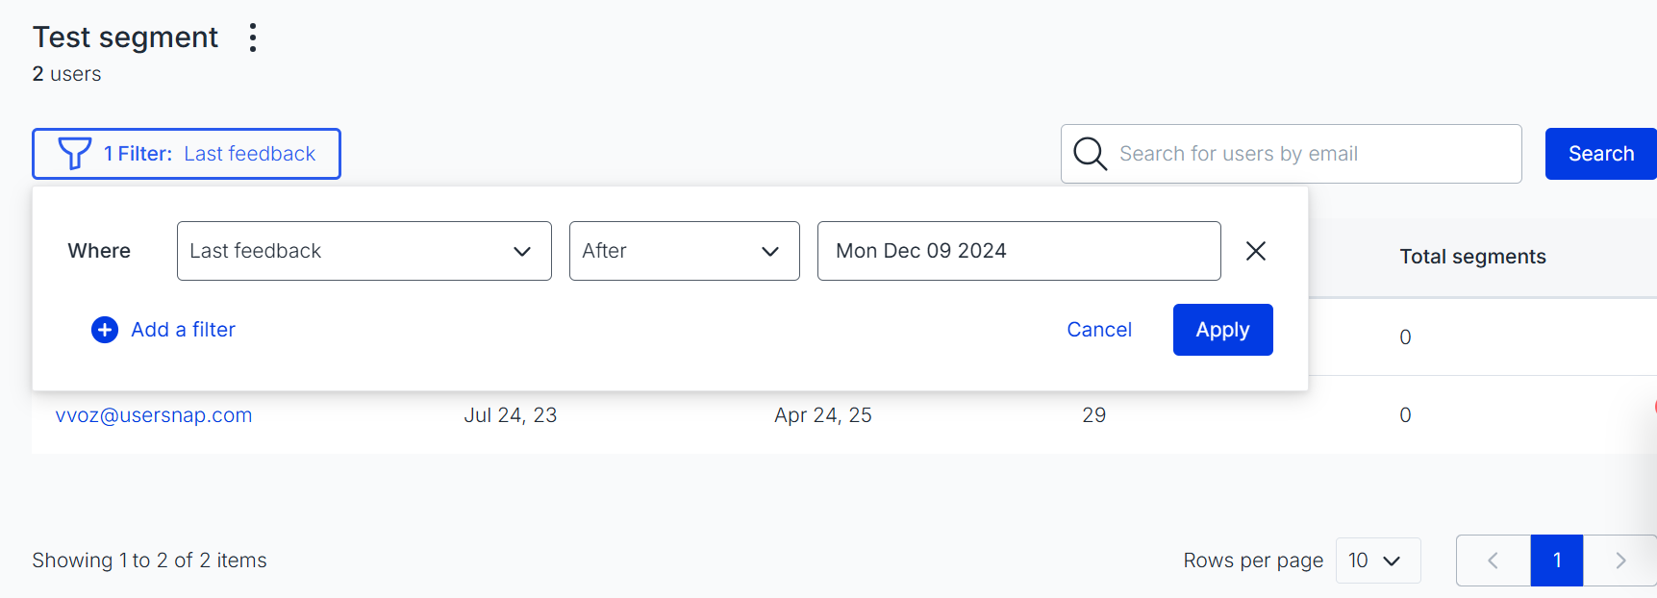
Task: Click the funnel filter icon
Action: coord(74,154)
